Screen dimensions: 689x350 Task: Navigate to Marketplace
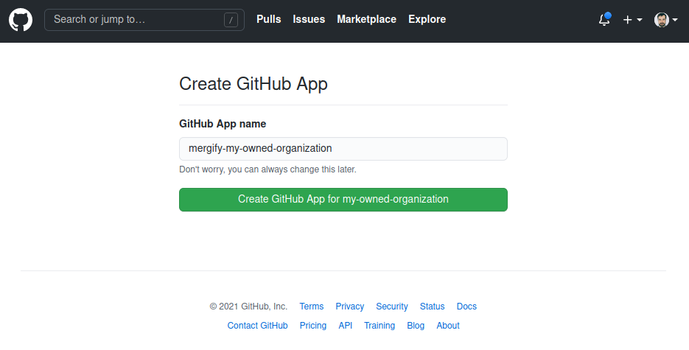pos(366,19)
